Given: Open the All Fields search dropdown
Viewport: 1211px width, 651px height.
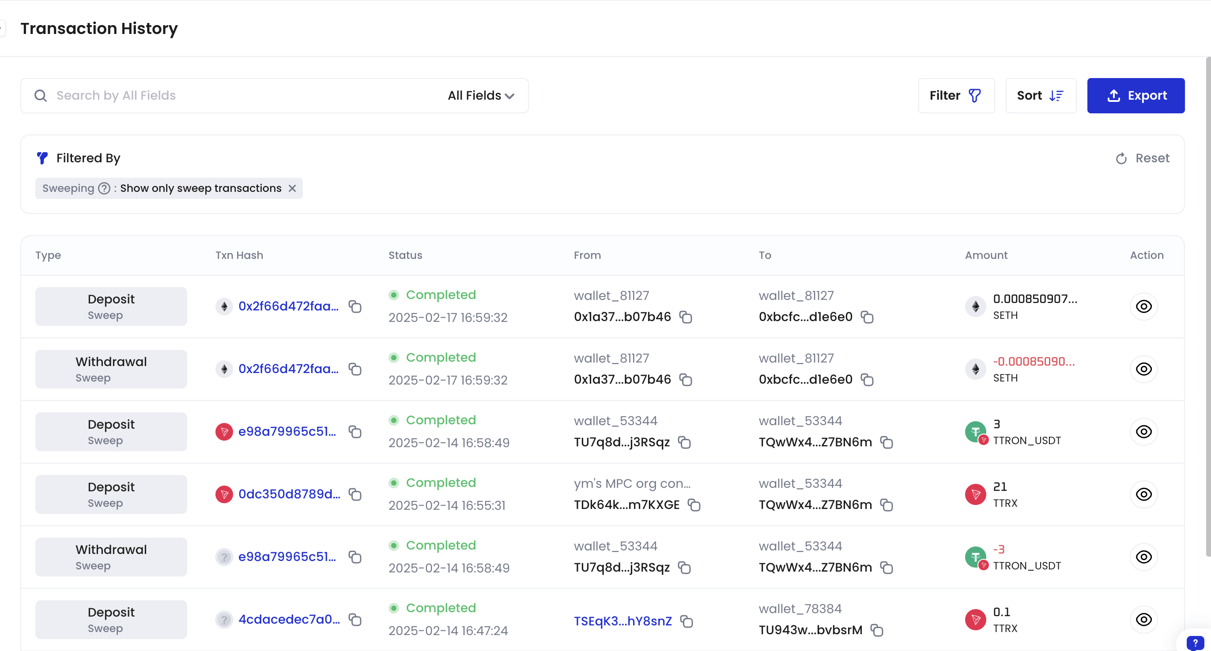Looking at the screenshot, I should [481, 95].
